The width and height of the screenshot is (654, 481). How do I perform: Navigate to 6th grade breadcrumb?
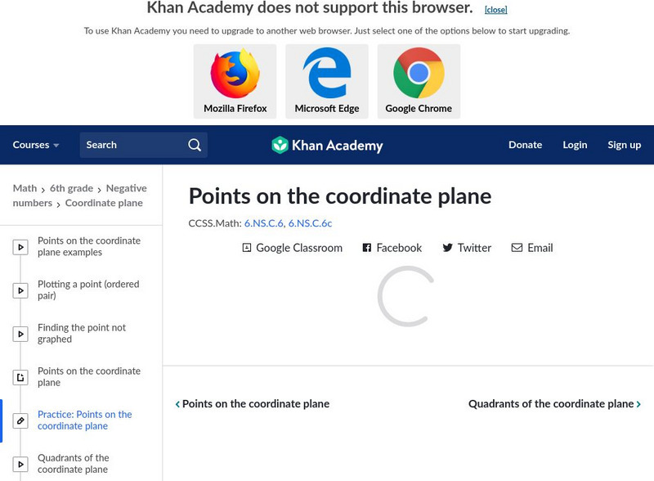pos(71,188)
